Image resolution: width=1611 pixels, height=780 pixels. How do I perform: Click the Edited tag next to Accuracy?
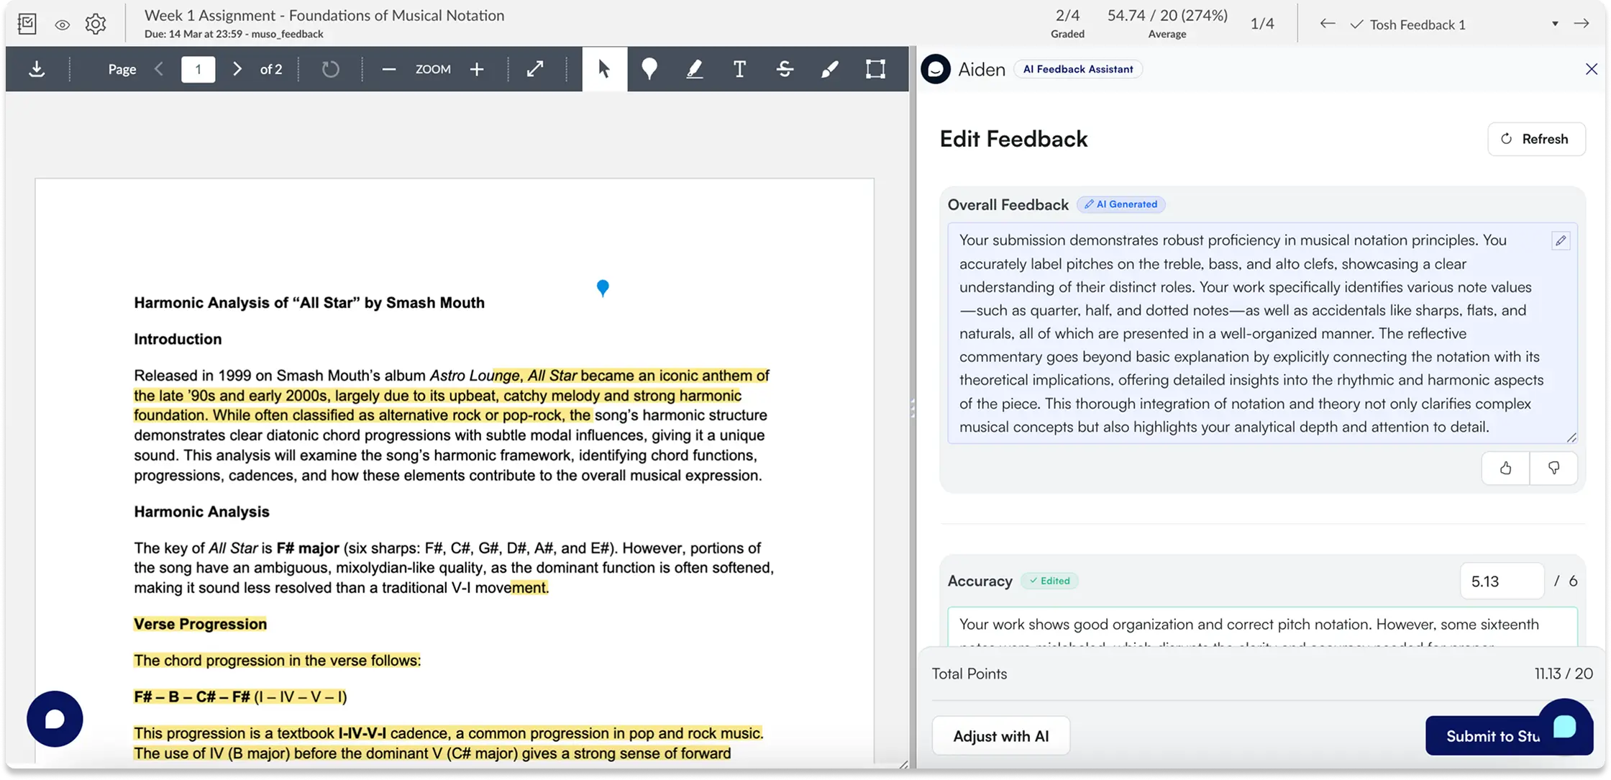click(1049, 581)
